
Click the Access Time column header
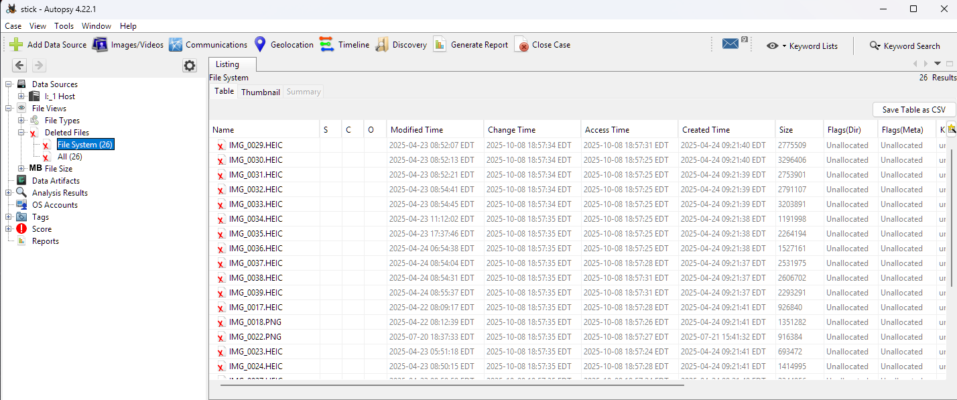(629, 129)
